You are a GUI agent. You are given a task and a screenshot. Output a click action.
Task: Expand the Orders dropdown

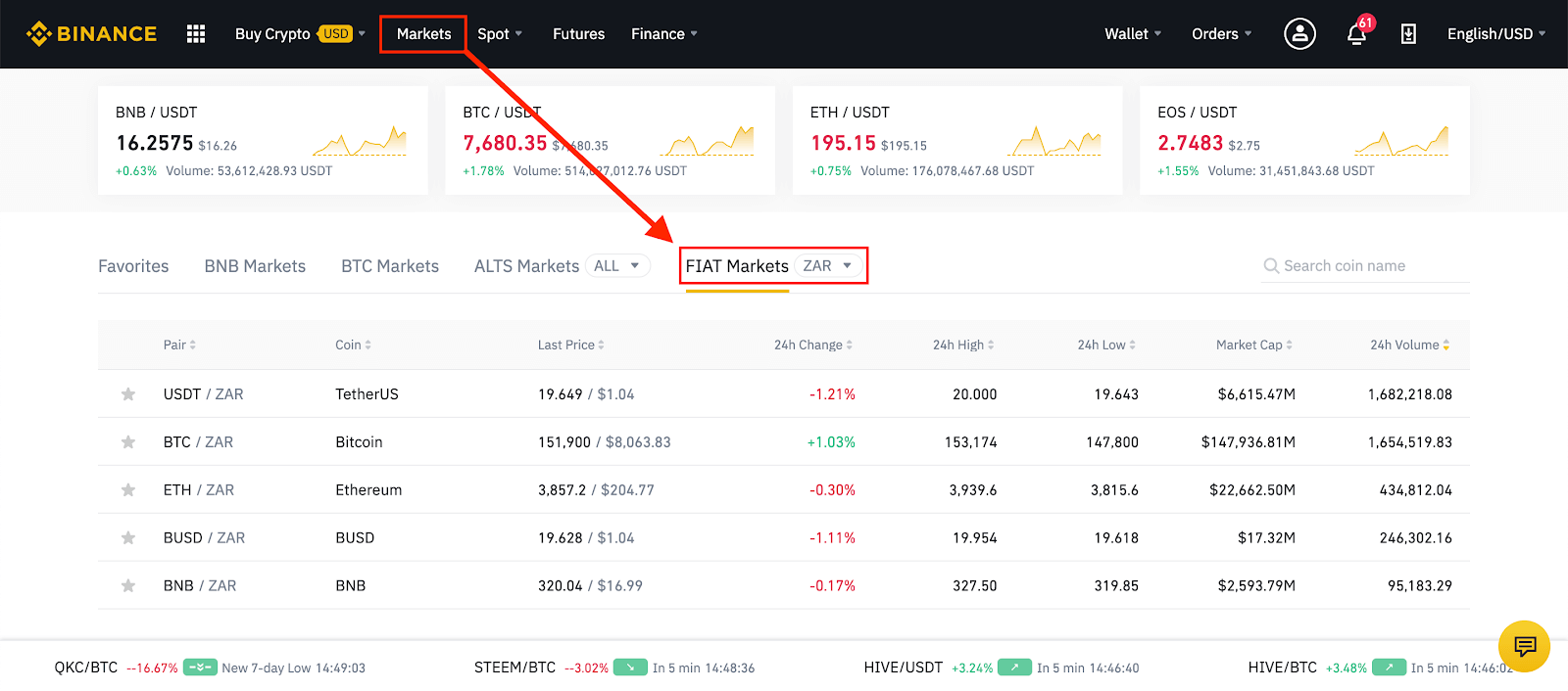point(1222,34)
